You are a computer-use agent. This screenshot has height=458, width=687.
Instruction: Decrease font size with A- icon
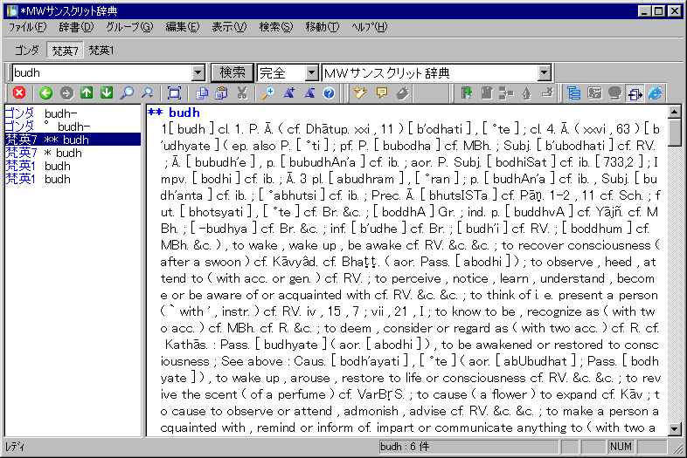309,92
